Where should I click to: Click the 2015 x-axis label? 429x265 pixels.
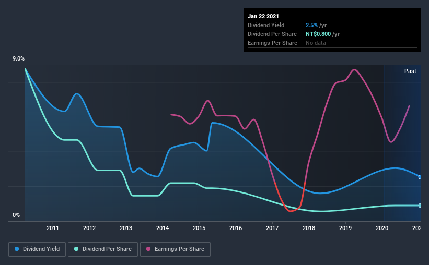(x=199, y=228)
